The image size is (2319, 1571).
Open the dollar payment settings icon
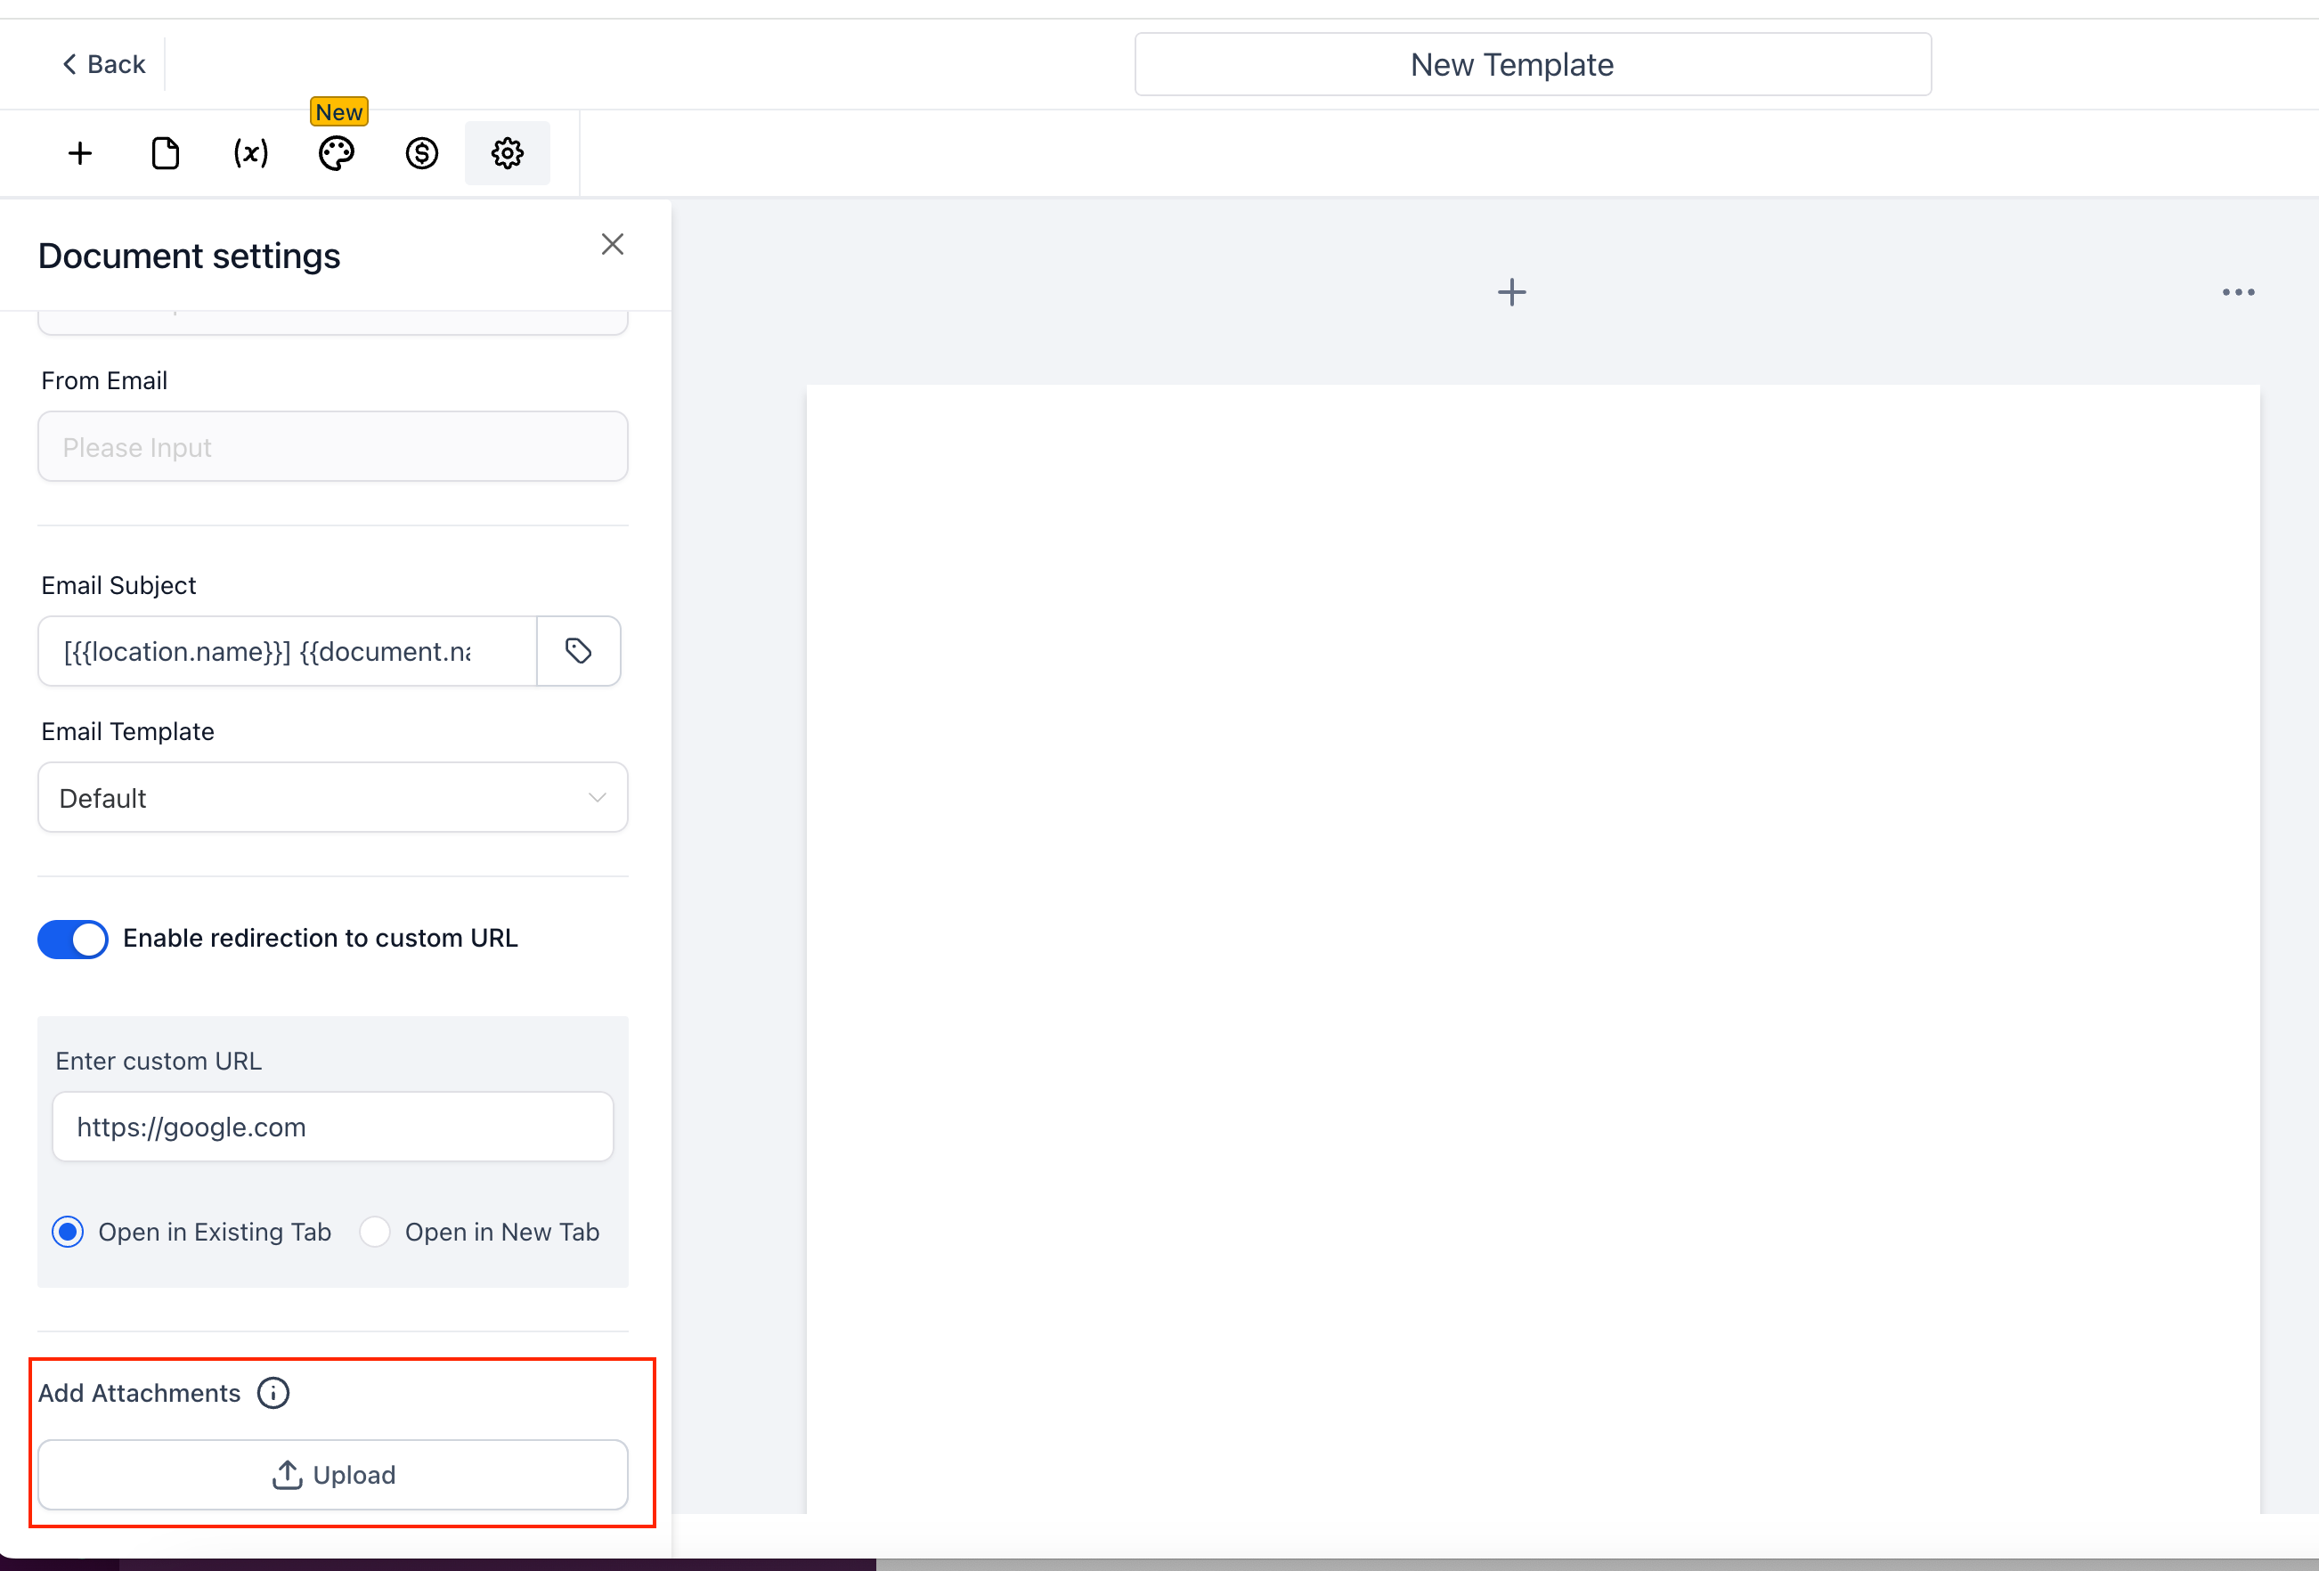pyautogui.click(x=422, y=154)
